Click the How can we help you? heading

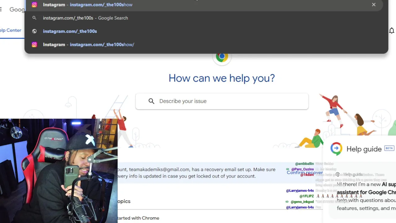(x=222, y=78)
